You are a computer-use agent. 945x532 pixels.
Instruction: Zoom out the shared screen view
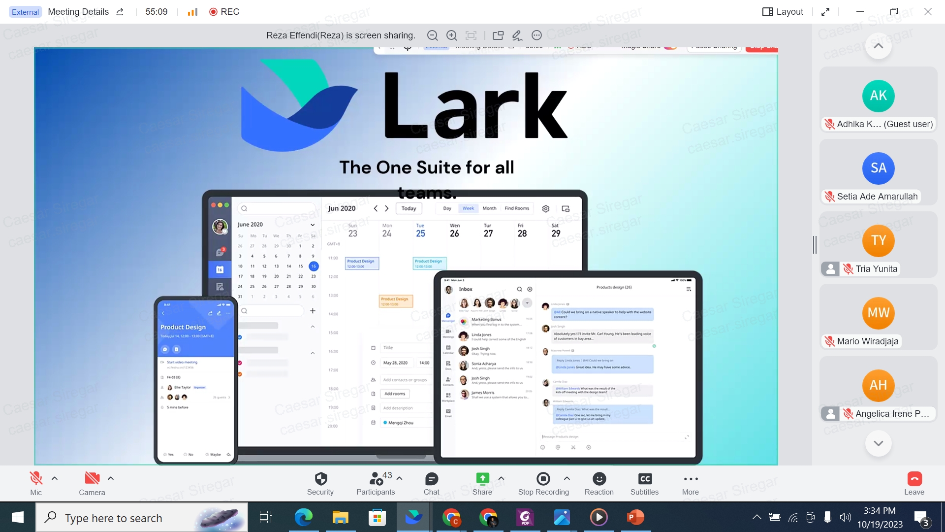432,35
